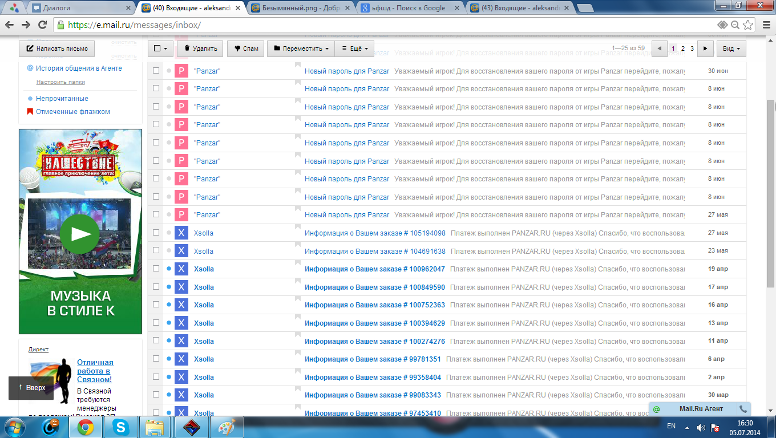Image resolution: width=776 pixels, height=438 pixels.
Task: Tick checkbox for order 100394629
Action: (x=156, y=323)
